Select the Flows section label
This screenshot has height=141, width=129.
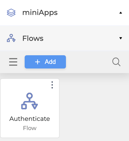tap(33, 38)
